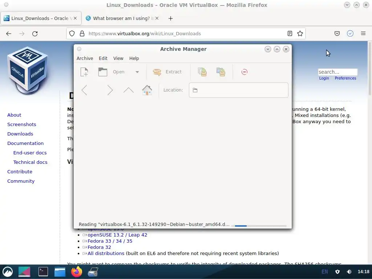Open the End-user docs link

click(30, 153)
